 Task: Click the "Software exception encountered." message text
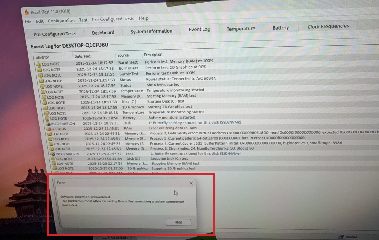(85, 197)
